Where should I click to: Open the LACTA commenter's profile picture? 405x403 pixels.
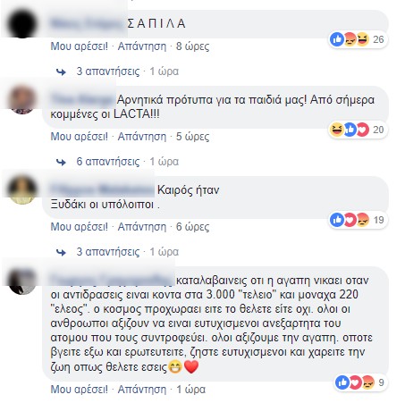(22, 100)
